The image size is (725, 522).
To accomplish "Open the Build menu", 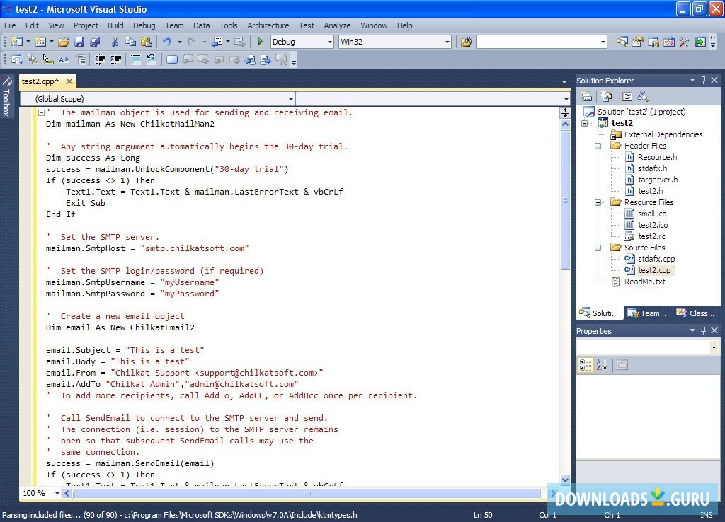I will (115, 25).
